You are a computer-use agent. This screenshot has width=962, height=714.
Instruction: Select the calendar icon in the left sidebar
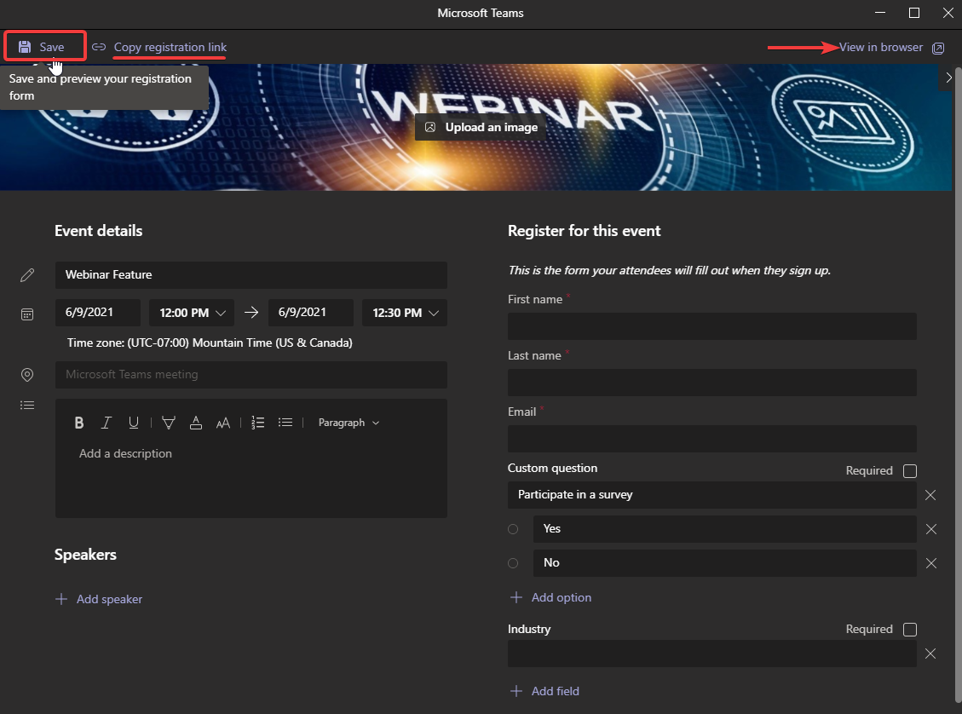(x=26, y=314)
